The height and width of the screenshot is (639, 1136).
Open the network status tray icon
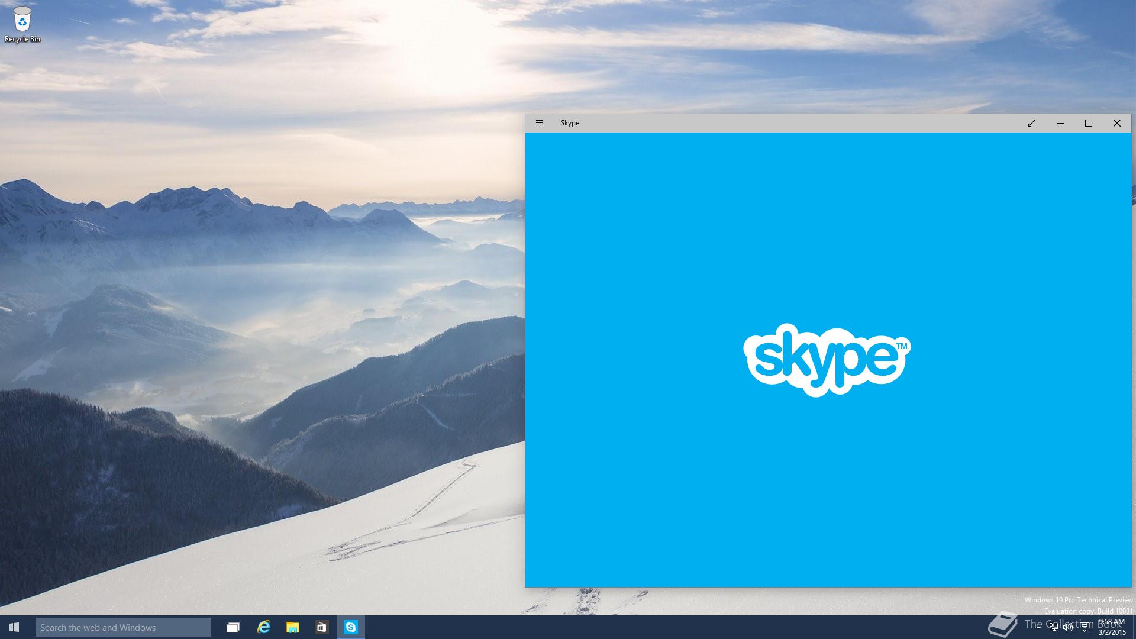click(x=1053, y=627)
